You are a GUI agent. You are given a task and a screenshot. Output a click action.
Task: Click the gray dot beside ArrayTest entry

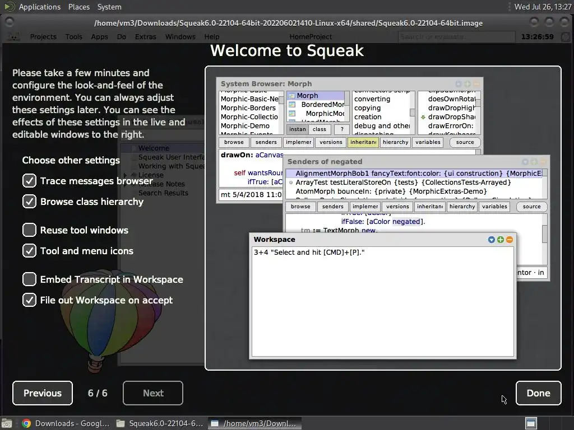291,183
